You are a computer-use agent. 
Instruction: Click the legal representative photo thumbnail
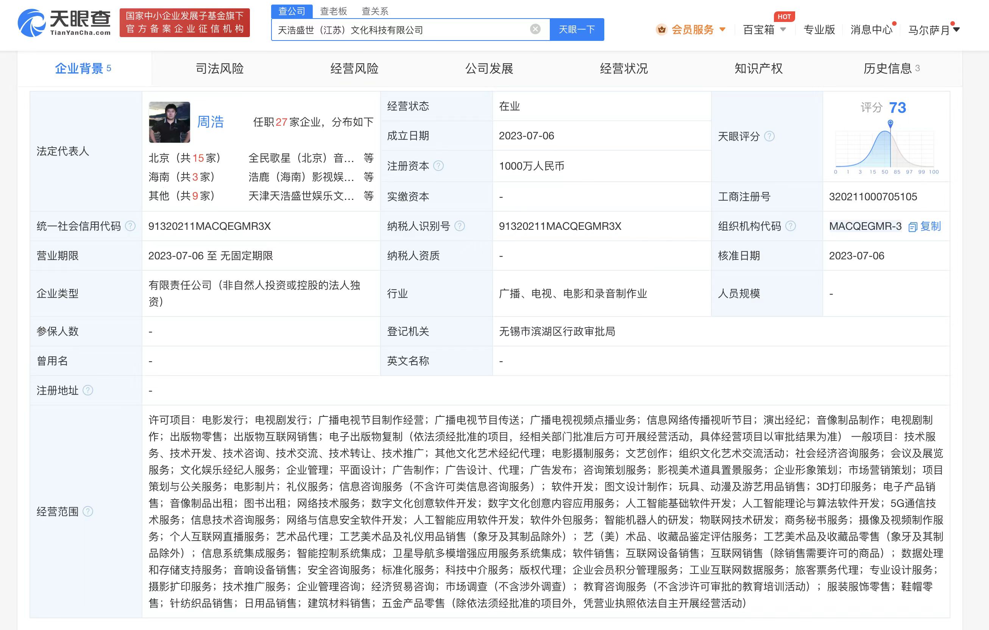(169, 122)
